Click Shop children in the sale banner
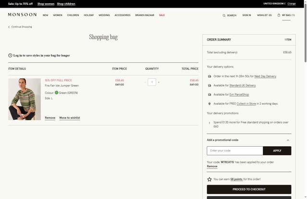307x199 pixels. (66, 4)
